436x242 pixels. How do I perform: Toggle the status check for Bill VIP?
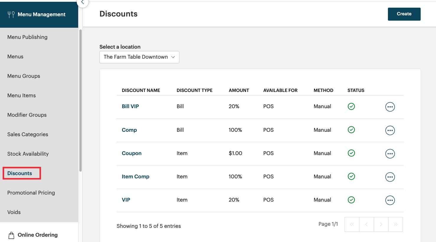[351, 107]
